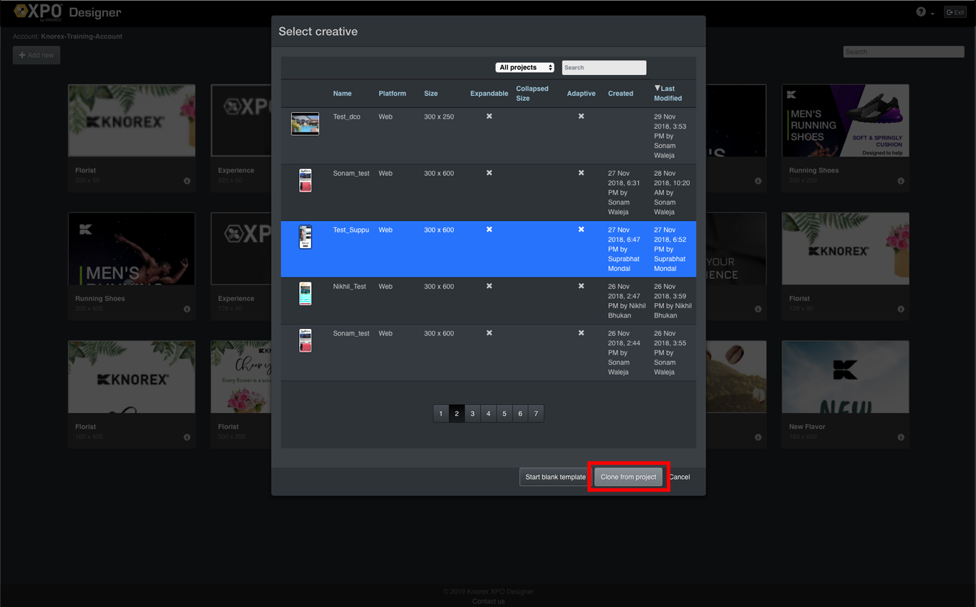The height and width of the screenshot is (607, 976).
Task: Click Test_dco creative thumbnail icon
Action: pos(305,124)
